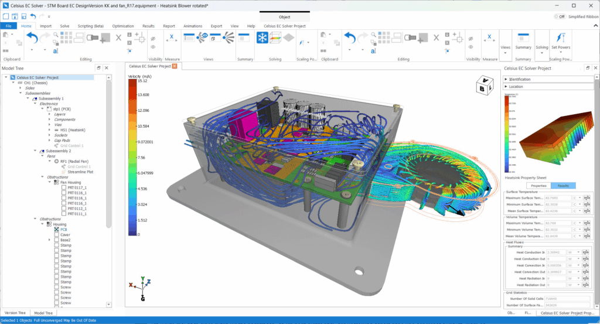Close the Celsius EC Solver Project viewport tab

coord(175,66)
